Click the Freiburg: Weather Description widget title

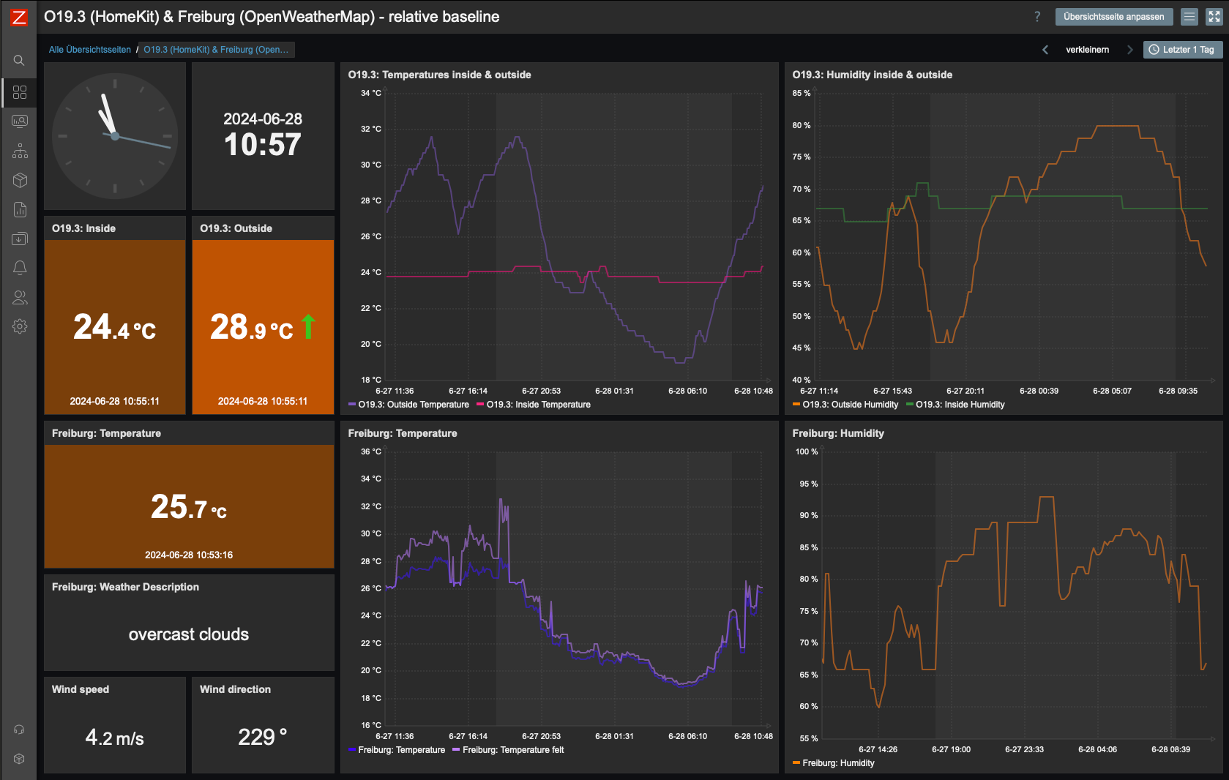coord(125,587)
